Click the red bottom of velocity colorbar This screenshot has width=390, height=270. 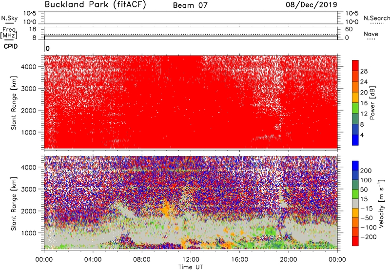(x=355, y=241)
